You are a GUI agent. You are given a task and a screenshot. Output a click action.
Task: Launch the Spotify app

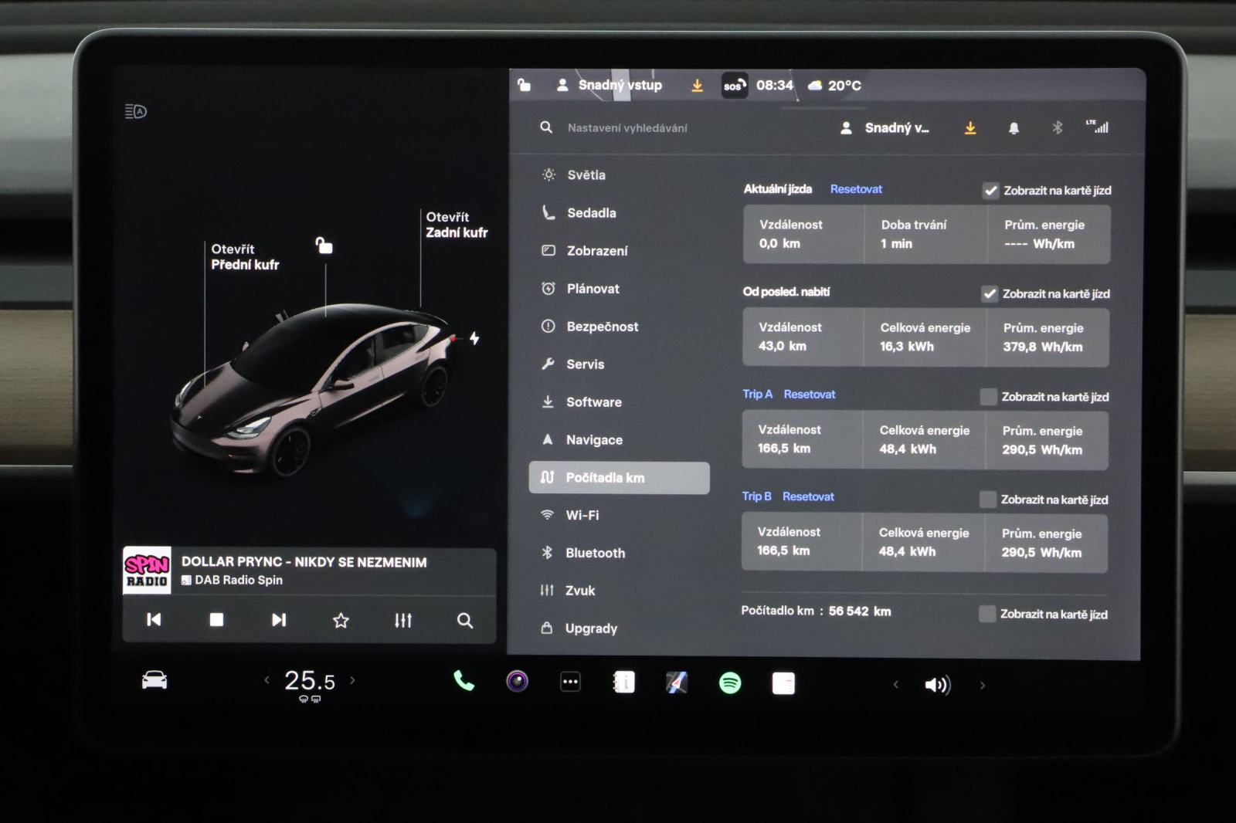pos(729,682)
